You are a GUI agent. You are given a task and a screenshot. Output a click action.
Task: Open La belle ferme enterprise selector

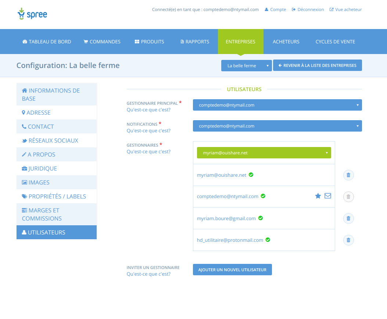tap(246, 66)
